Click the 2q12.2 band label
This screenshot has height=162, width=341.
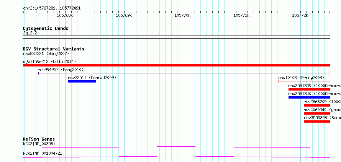pyautogui.click(x=30, y=33)
